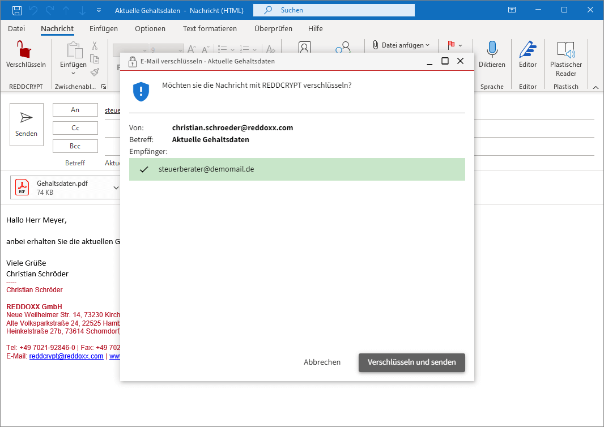The image size is (604, 427).
Task: Open the Optionen ribbon tab
Action: click(150, 28)
